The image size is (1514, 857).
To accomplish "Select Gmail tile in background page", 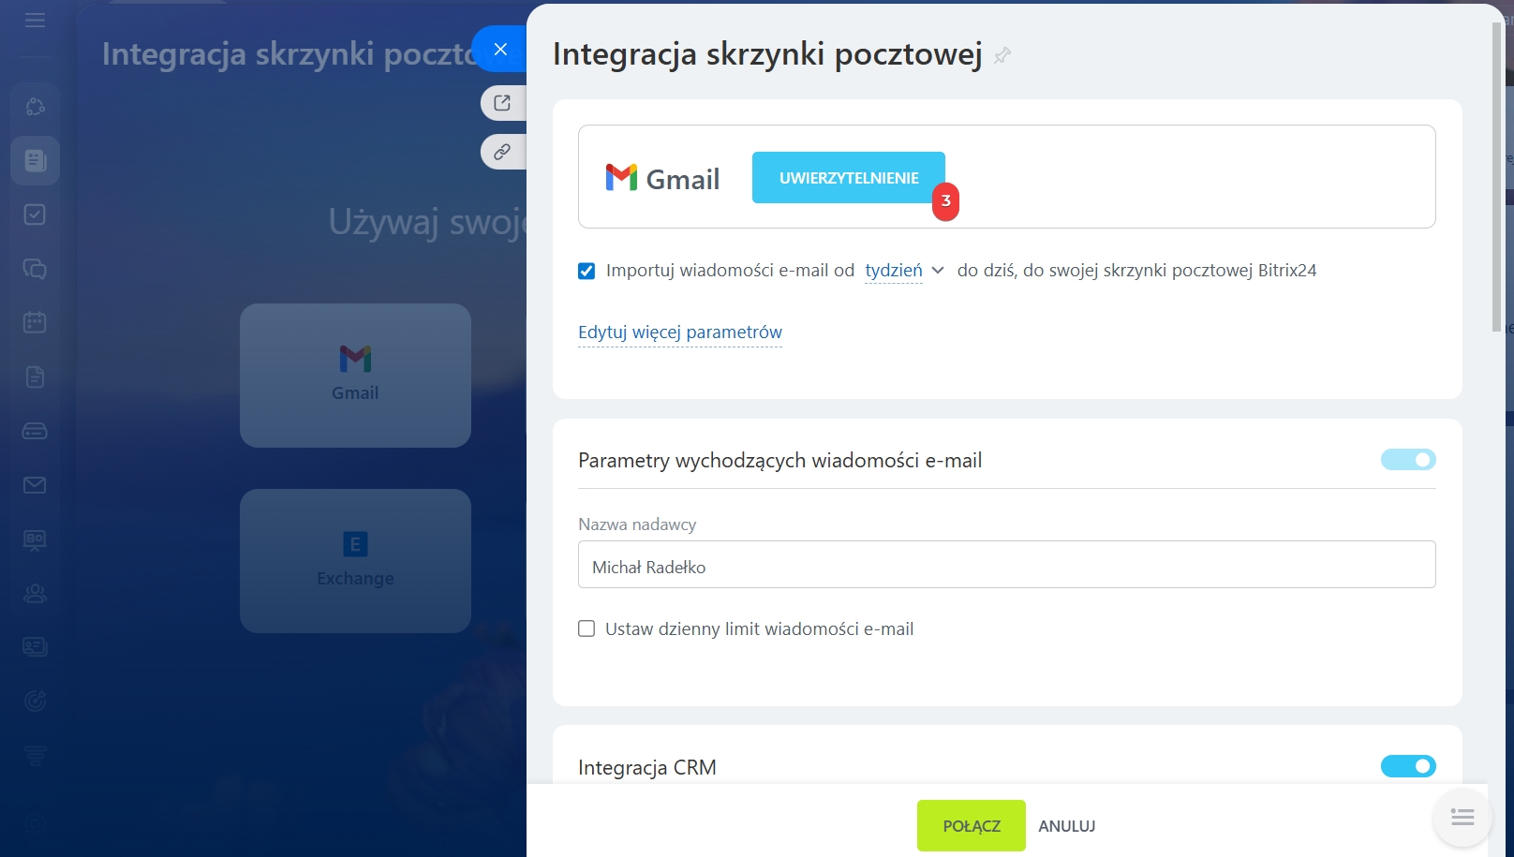I will point(355,375).
